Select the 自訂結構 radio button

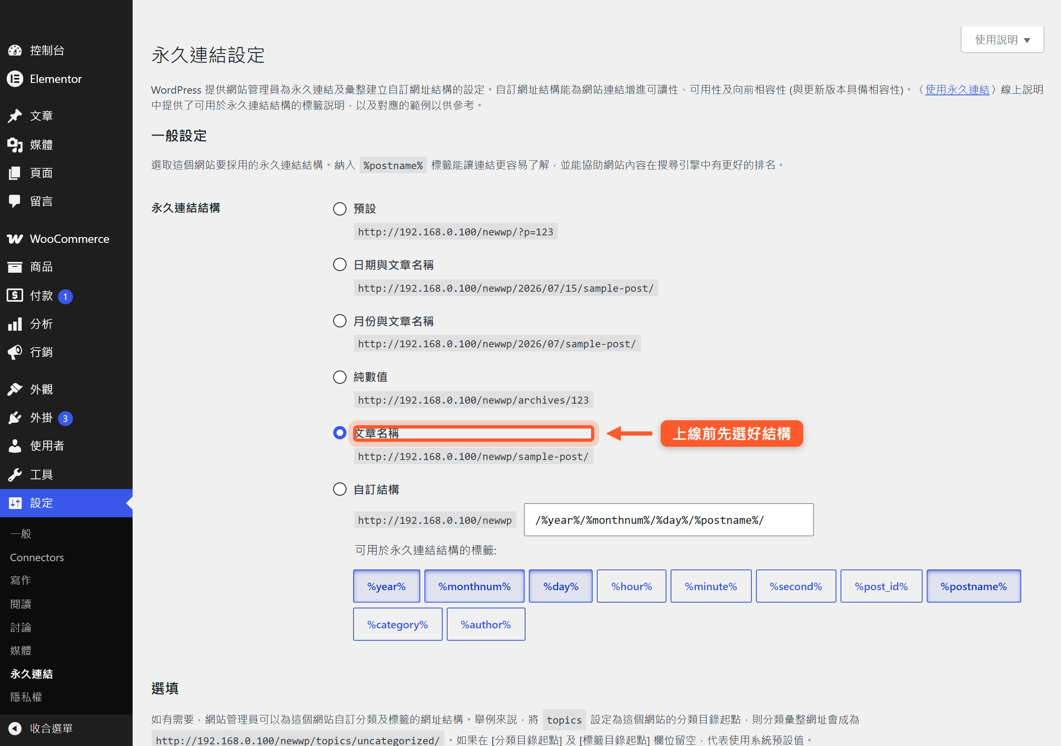340,489
